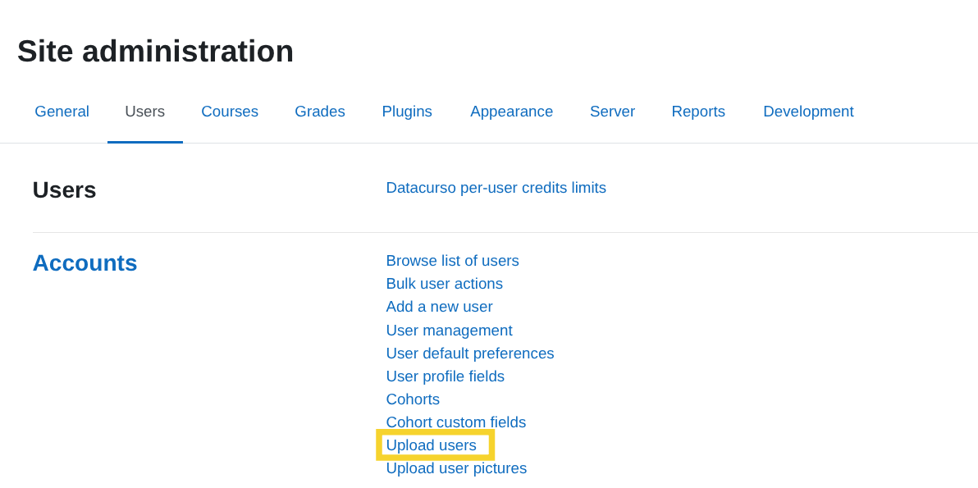Switch to the Plugins tab
Viewport: 978px width, 488px height.
click(x=407, y=112)
